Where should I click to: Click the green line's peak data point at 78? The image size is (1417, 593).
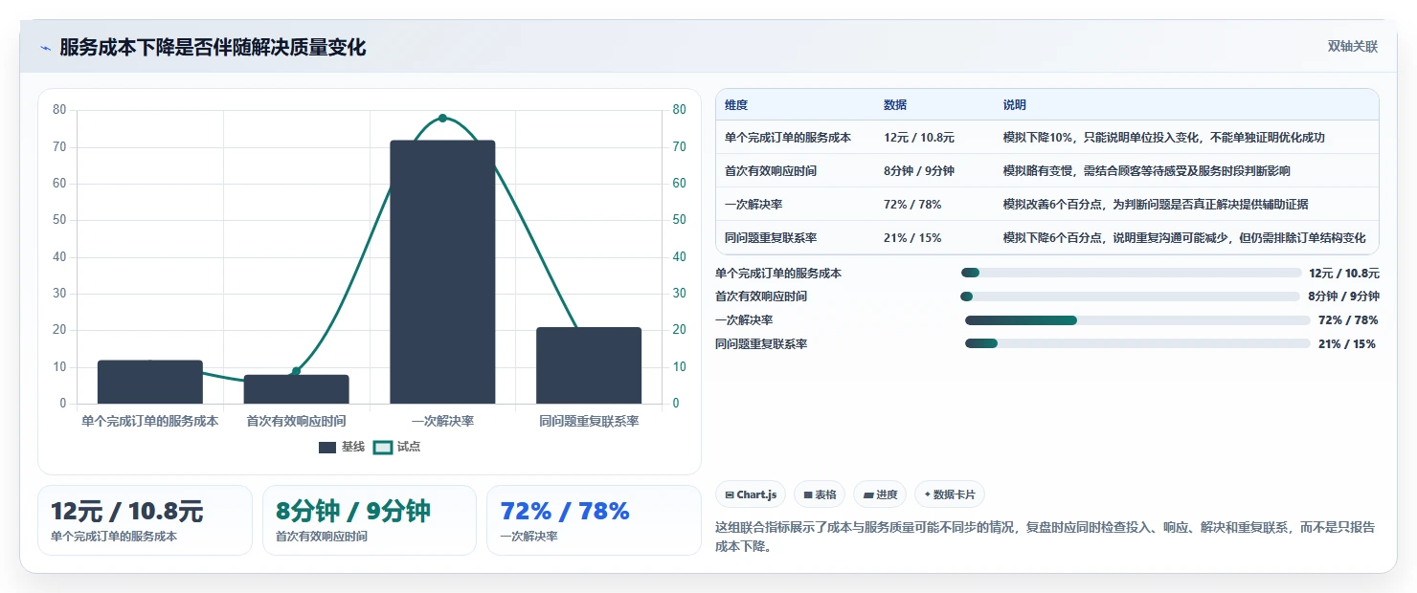(x=442, y=118)
